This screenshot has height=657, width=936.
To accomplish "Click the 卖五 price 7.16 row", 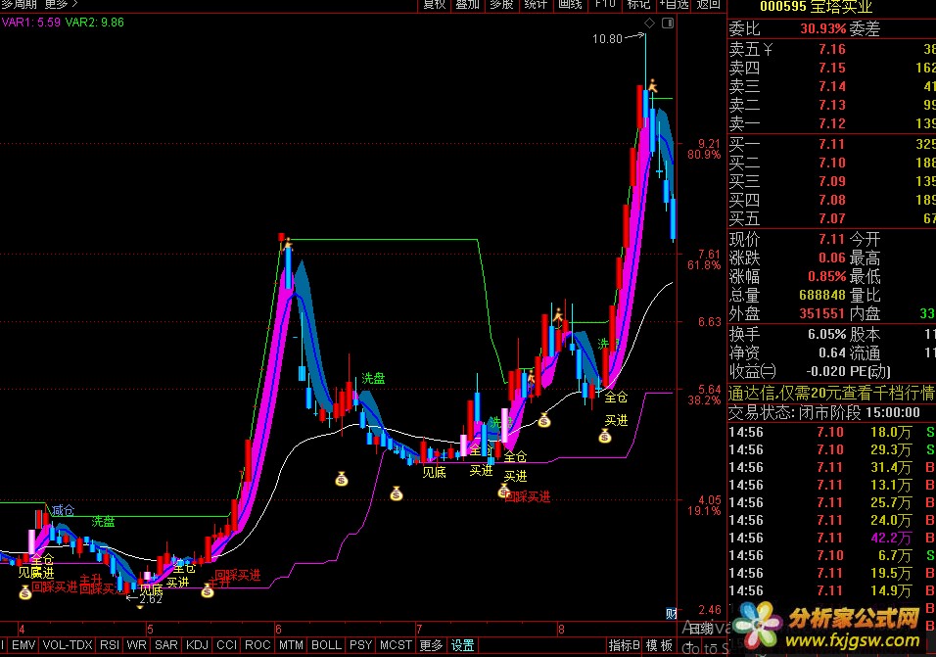I will pos(831,50).
